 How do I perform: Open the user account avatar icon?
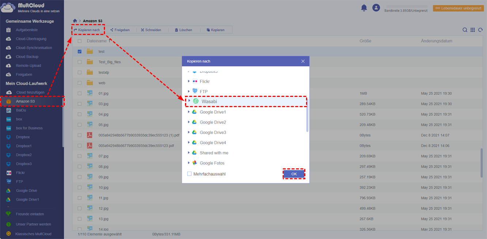point(376,8)
